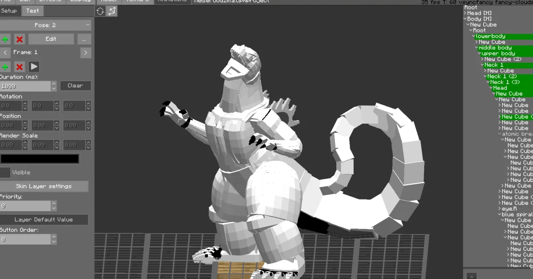Open the Animations tab in top bar

tap(172, 1)
